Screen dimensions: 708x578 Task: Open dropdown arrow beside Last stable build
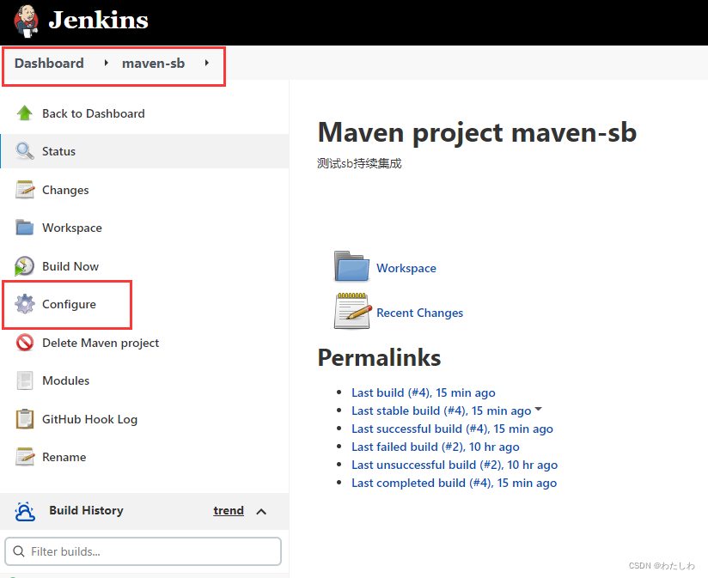point(538,410)
